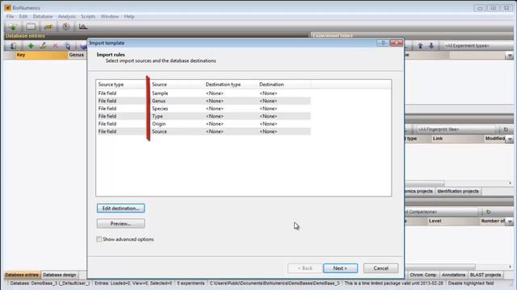Viewport: 517px width, 290px height.
Task: Click the copy icon in Database entries toolbar
Action: 68,46
